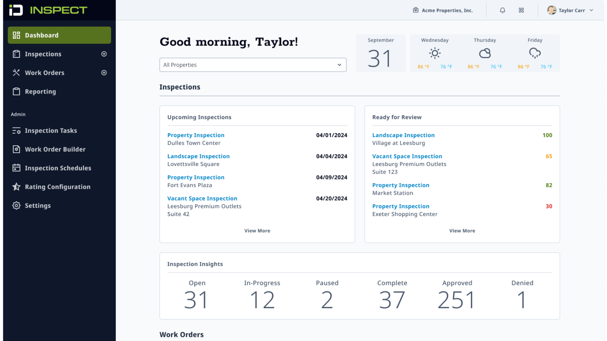Image resolution: width=607 pixels, height=341 pixels.
Task: Open the Settings gear icon
Action: pos(15,205)
